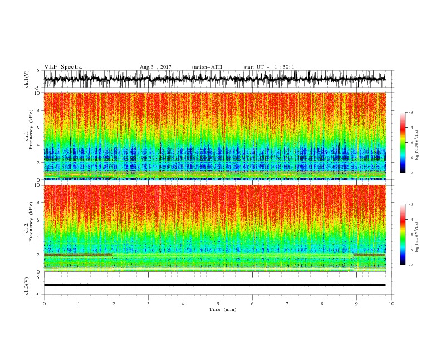Click the "ch.3(V)" axis label
The image size is (441, 341).
(x=27, y=286)
